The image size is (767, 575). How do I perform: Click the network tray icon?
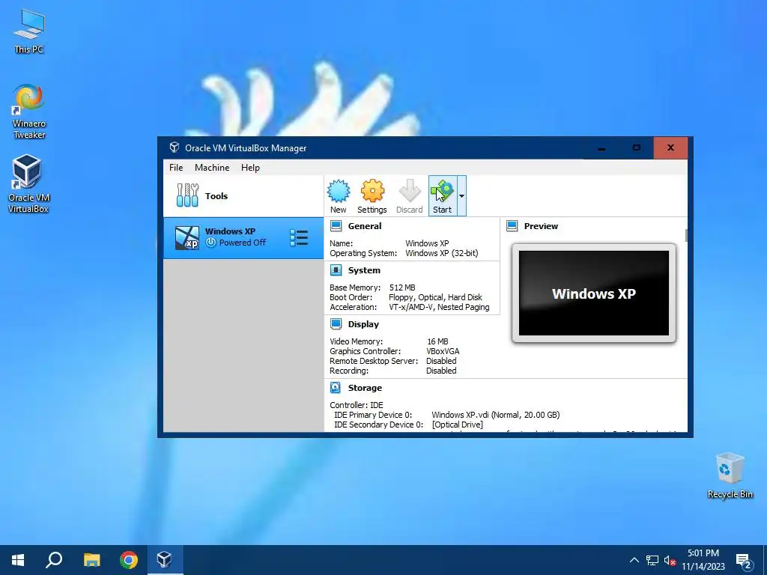(x=652, y=560)
